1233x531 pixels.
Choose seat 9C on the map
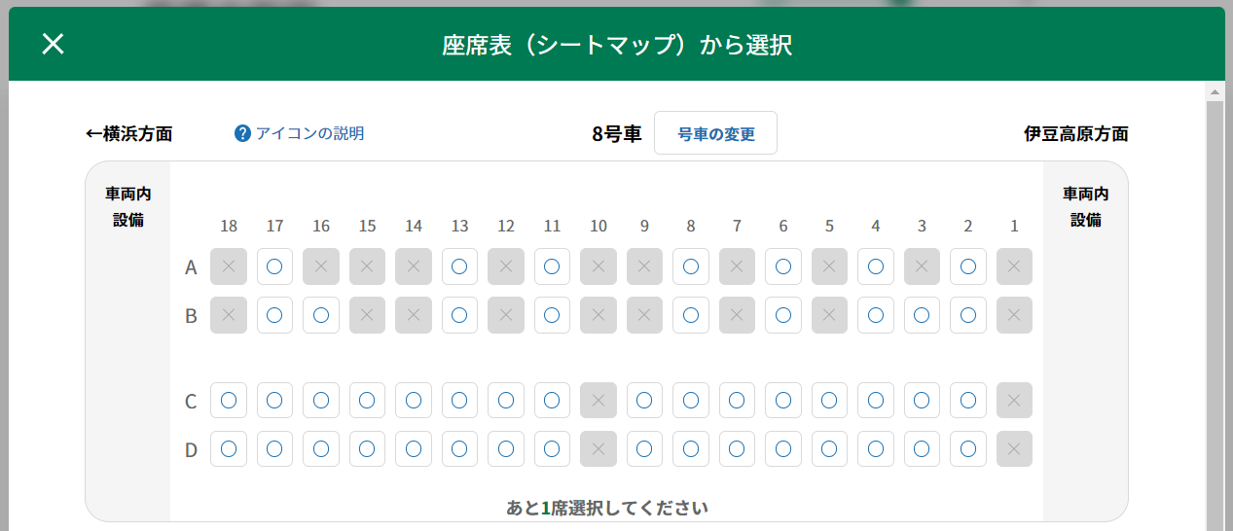[644, 401]
